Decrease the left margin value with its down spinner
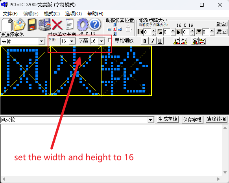This screenshot has height=183, width=229. click(153, 34)
